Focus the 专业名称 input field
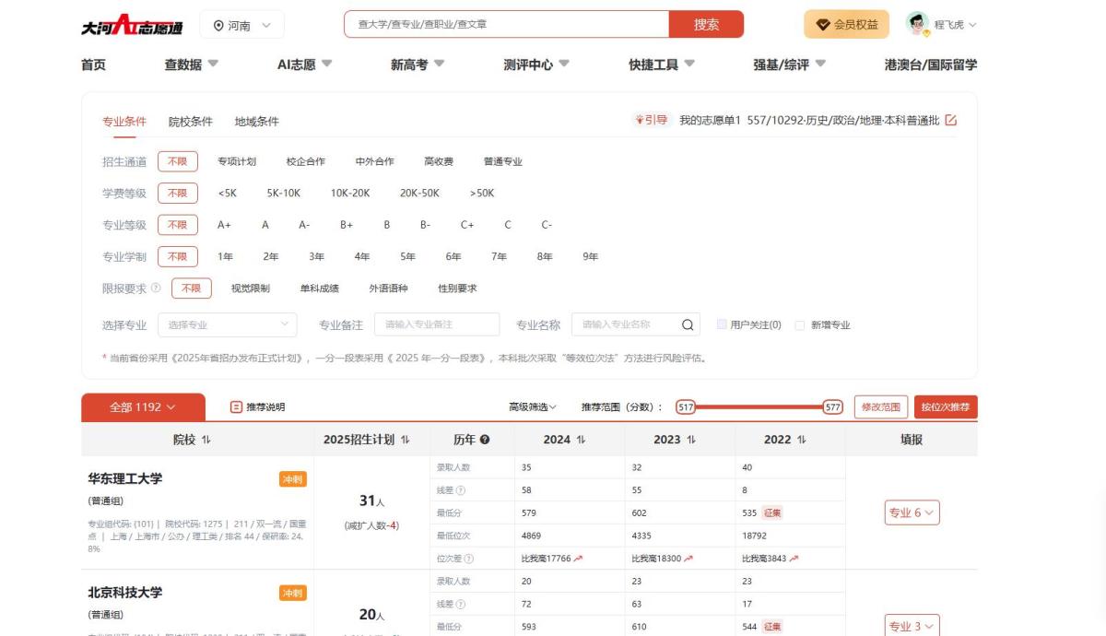The width and height of the screenshot is (1106, 636). pos(636,324)
